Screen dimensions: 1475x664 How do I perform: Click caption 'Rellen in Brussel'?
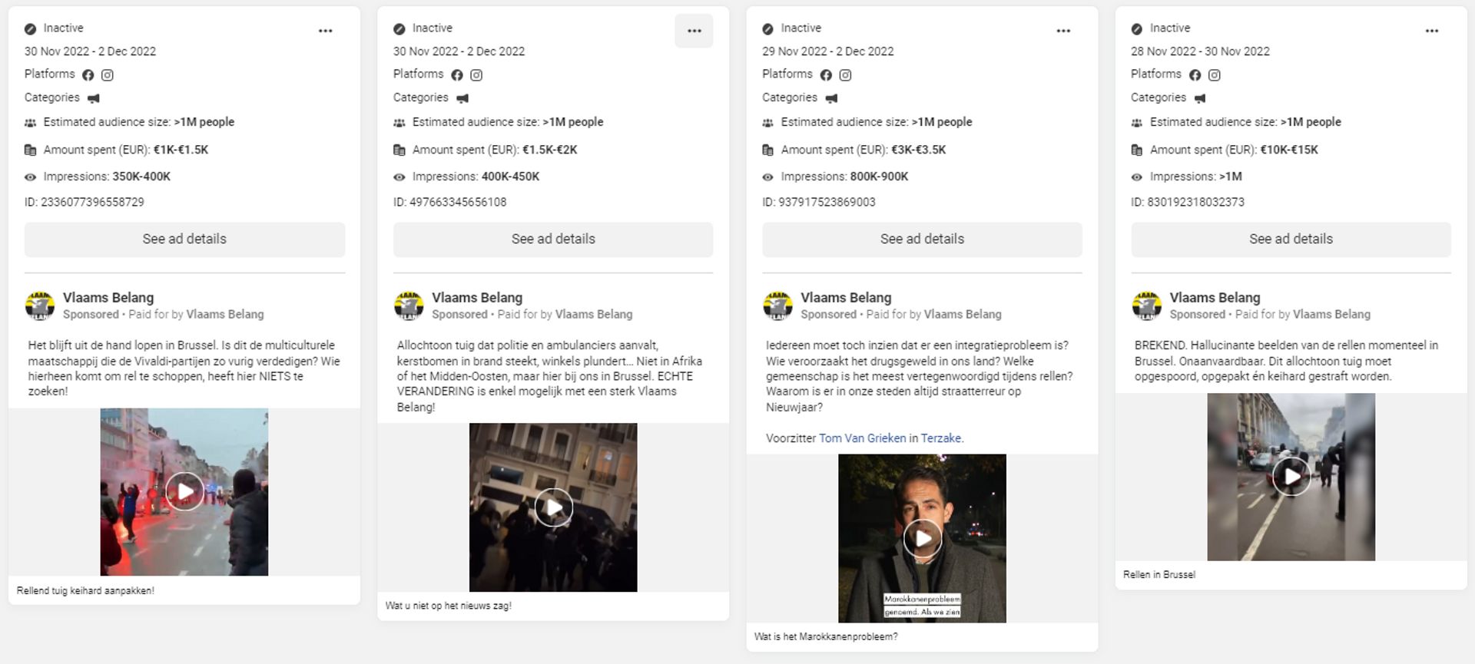click(x=1159, y=575)
